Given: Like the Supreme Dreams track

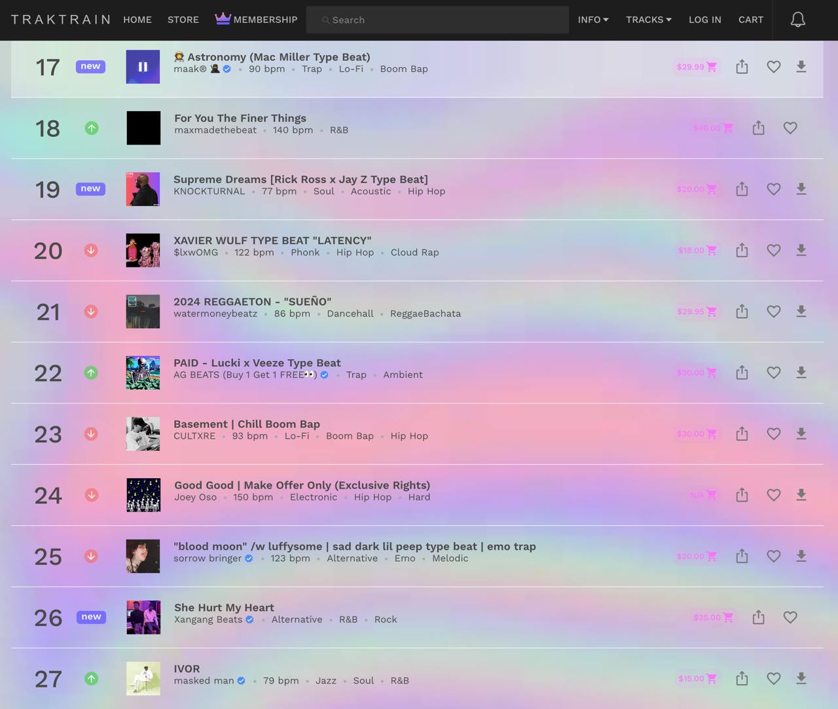Looking at the screenshot, I should click(773, 189).
